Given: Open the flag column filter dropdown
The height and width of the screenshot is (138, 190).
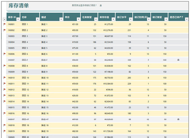Looking at the screenshot, I should pos(4,19).
